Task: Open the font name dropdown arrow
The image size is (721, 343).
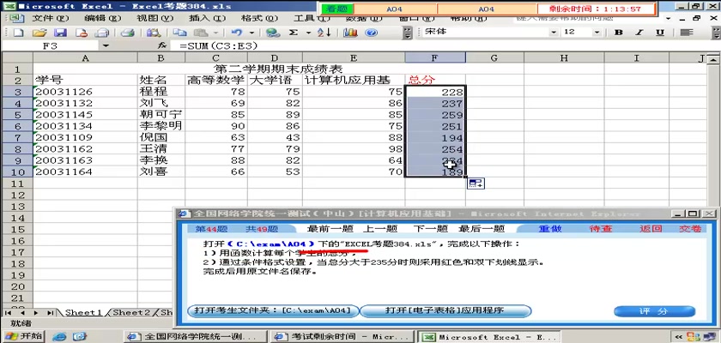Action: 554,32
